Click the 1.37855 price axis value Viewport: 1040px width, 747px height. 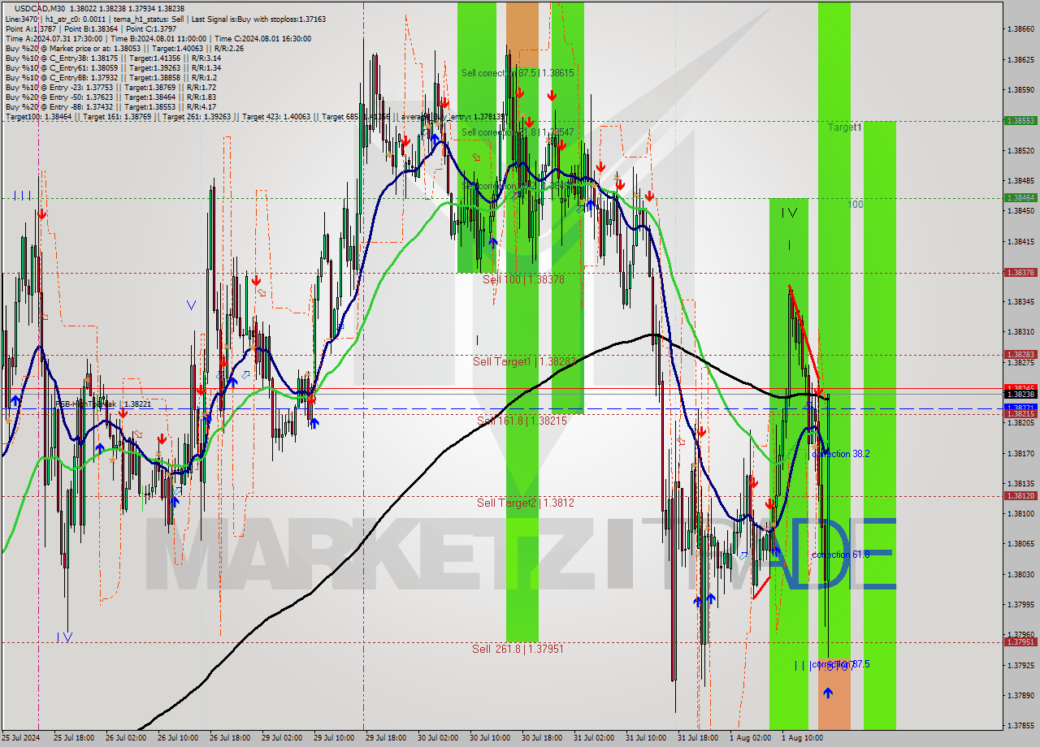pyautogui.click(x=1020, y=726)
